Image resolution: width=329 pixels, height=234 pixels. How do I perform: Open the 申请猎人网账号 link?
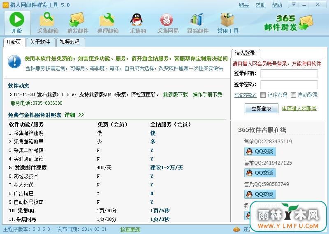click(299, 108)
